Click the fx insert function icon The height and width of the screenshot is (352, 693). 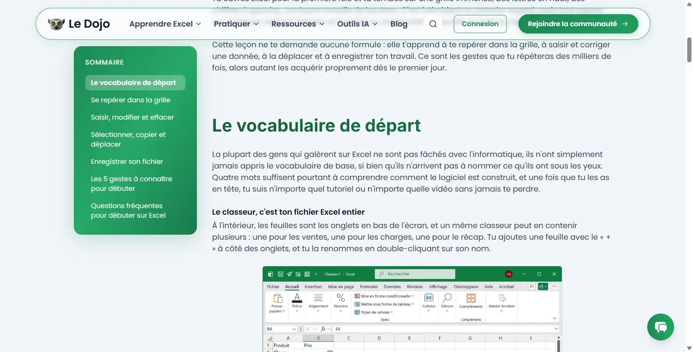coord(323,329)
